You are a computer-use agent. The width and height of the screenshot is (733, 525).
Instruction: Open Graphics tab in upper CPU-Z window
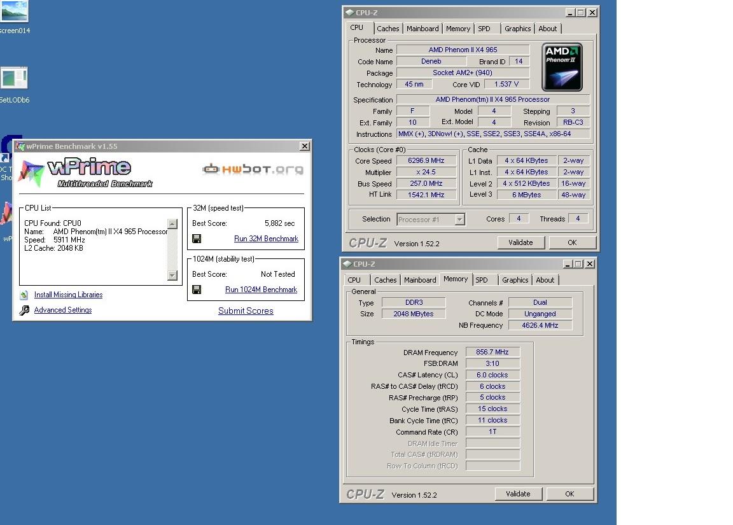517,29
